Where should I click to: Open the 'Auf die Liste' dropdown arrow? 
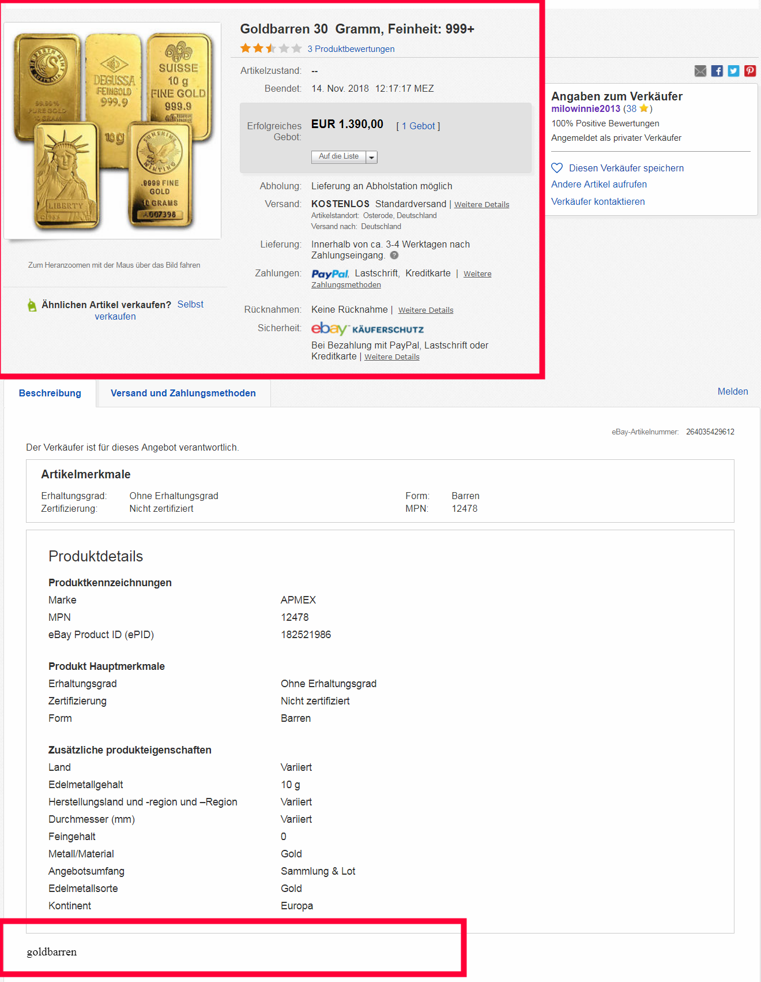click(372, 157)
